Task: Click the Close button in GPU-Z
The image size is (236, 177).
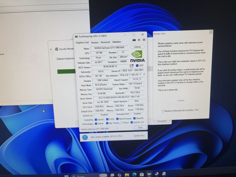Action: coord(140,127)
